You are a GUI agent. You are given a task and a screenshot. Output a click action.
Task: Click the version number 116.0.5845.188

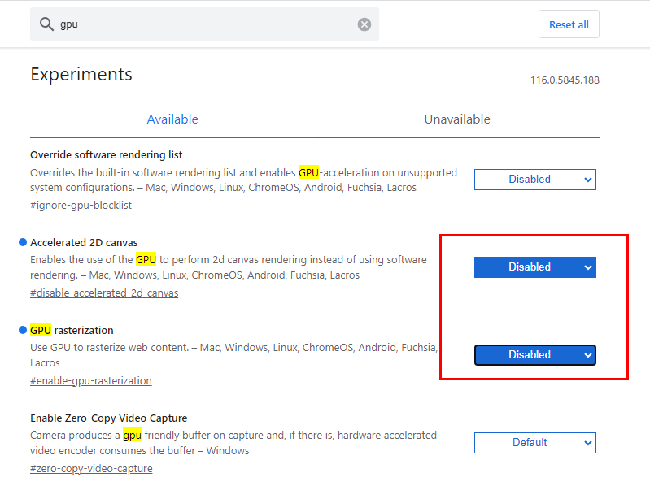pos(565,80)
